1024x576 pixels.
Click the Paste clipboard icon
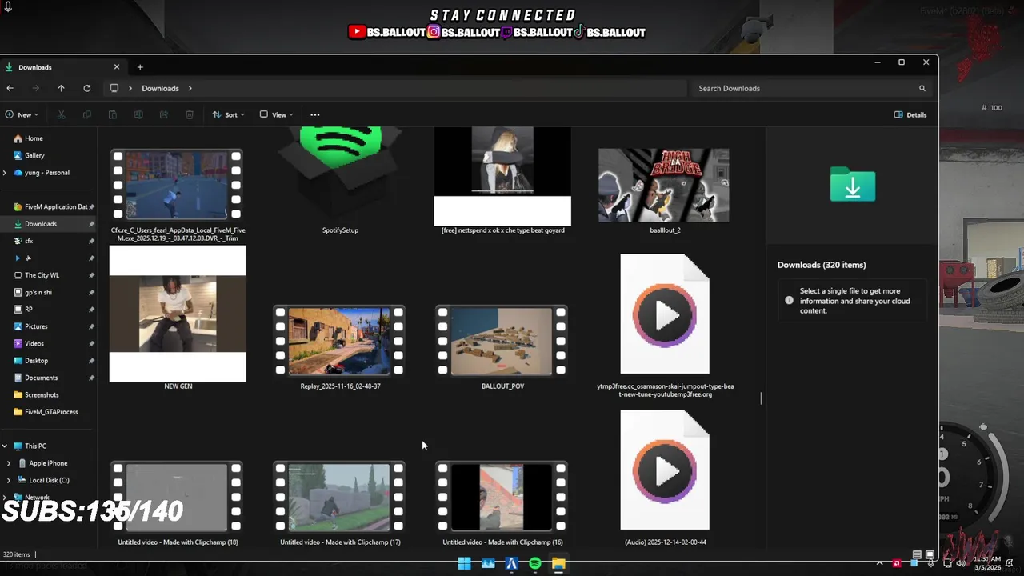(112, 114)
